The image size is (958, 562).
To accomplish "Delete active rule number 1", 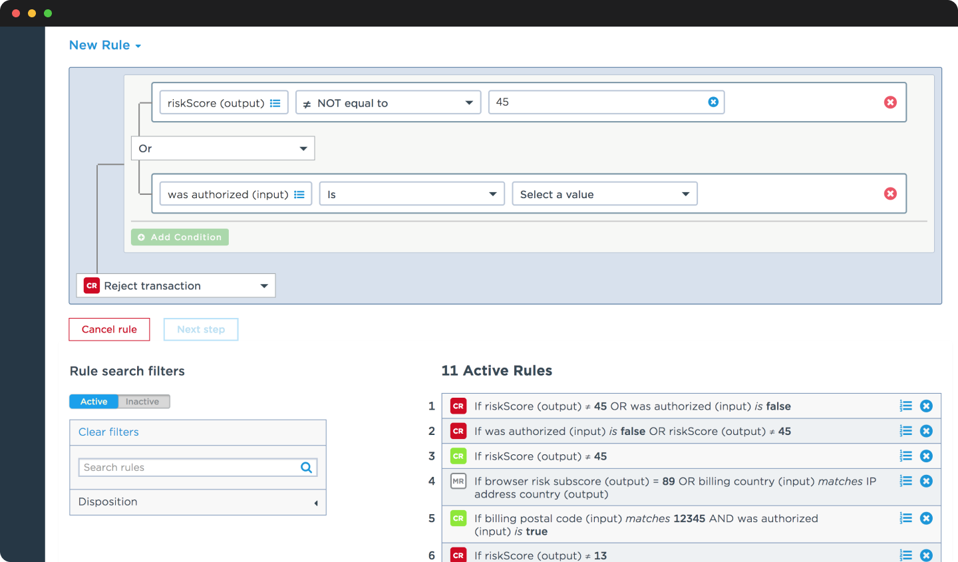I will [926, 406].
